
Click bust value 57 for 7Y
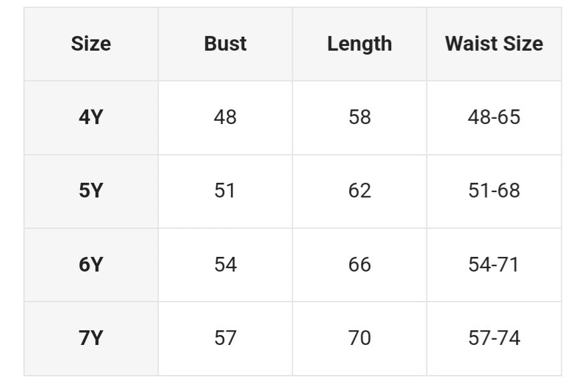click(225, 338)
